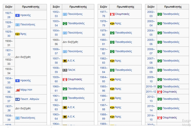Click the Πανελλήνιος flag icon in the 1952–53 row
The height and width of the screenshot is (128, 191).
[x=65, y=14]
